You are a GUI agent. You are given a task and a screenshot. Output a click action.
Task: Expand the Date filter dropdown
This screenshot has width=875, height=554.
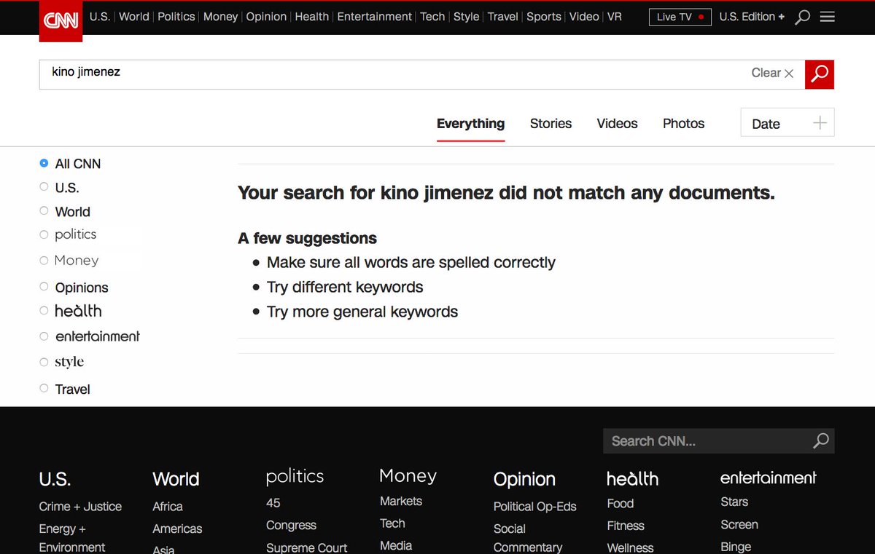pos(787,123)
